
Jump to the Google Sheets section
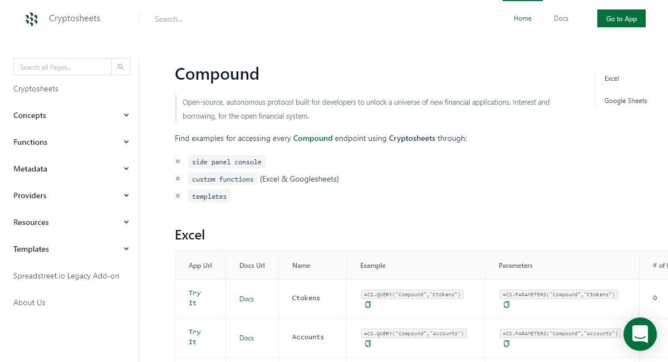pyautogui.click(x=626, y=101)
